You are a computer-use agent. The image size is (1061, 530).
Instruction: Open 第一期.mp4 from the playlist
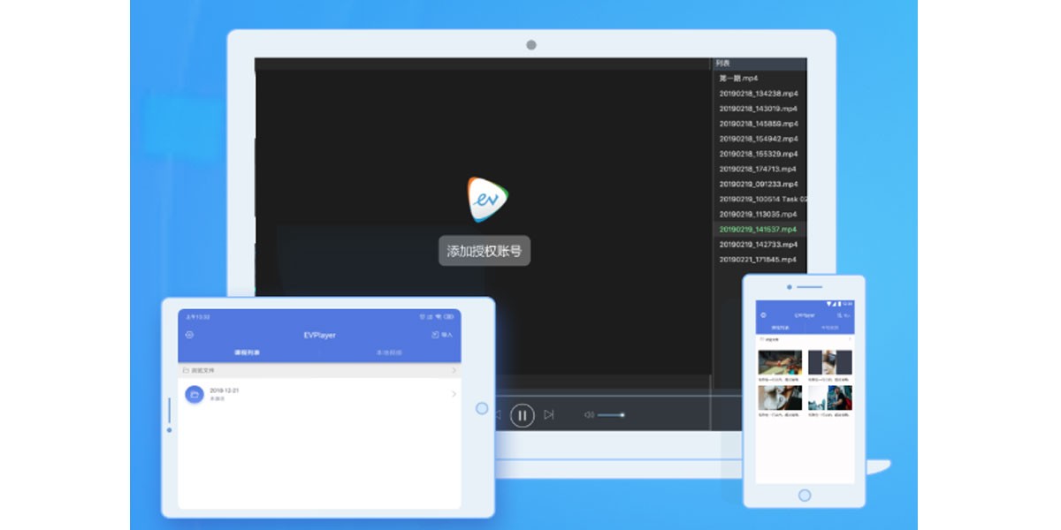737,78
